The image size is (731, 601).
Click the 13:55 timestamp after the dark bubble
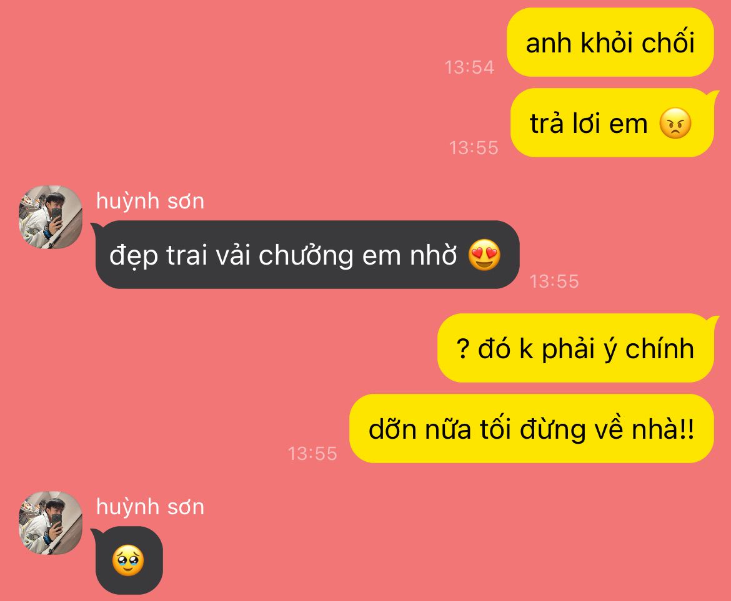pos(554,281)
